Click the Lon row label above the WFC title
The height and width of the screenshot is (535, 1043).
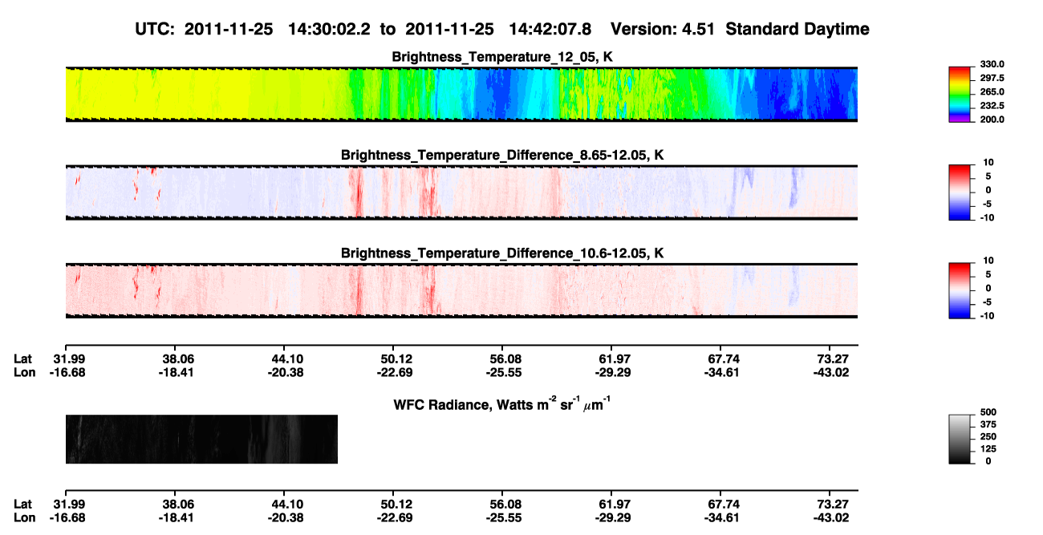tap(25, 372)
